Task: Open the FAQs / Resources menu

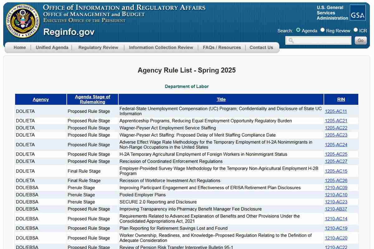Action: 222,48
